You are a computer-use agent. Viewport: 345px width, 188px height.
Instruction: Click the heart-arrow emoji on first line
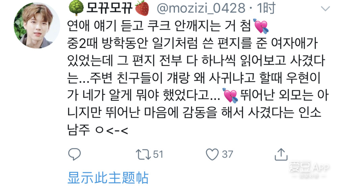[x=261, y=26]
